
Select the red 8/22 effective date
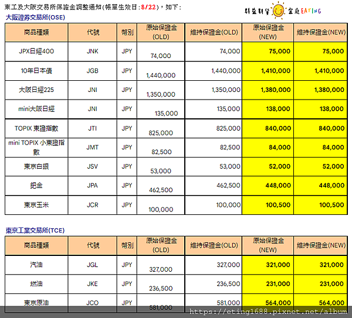point(148,7)
